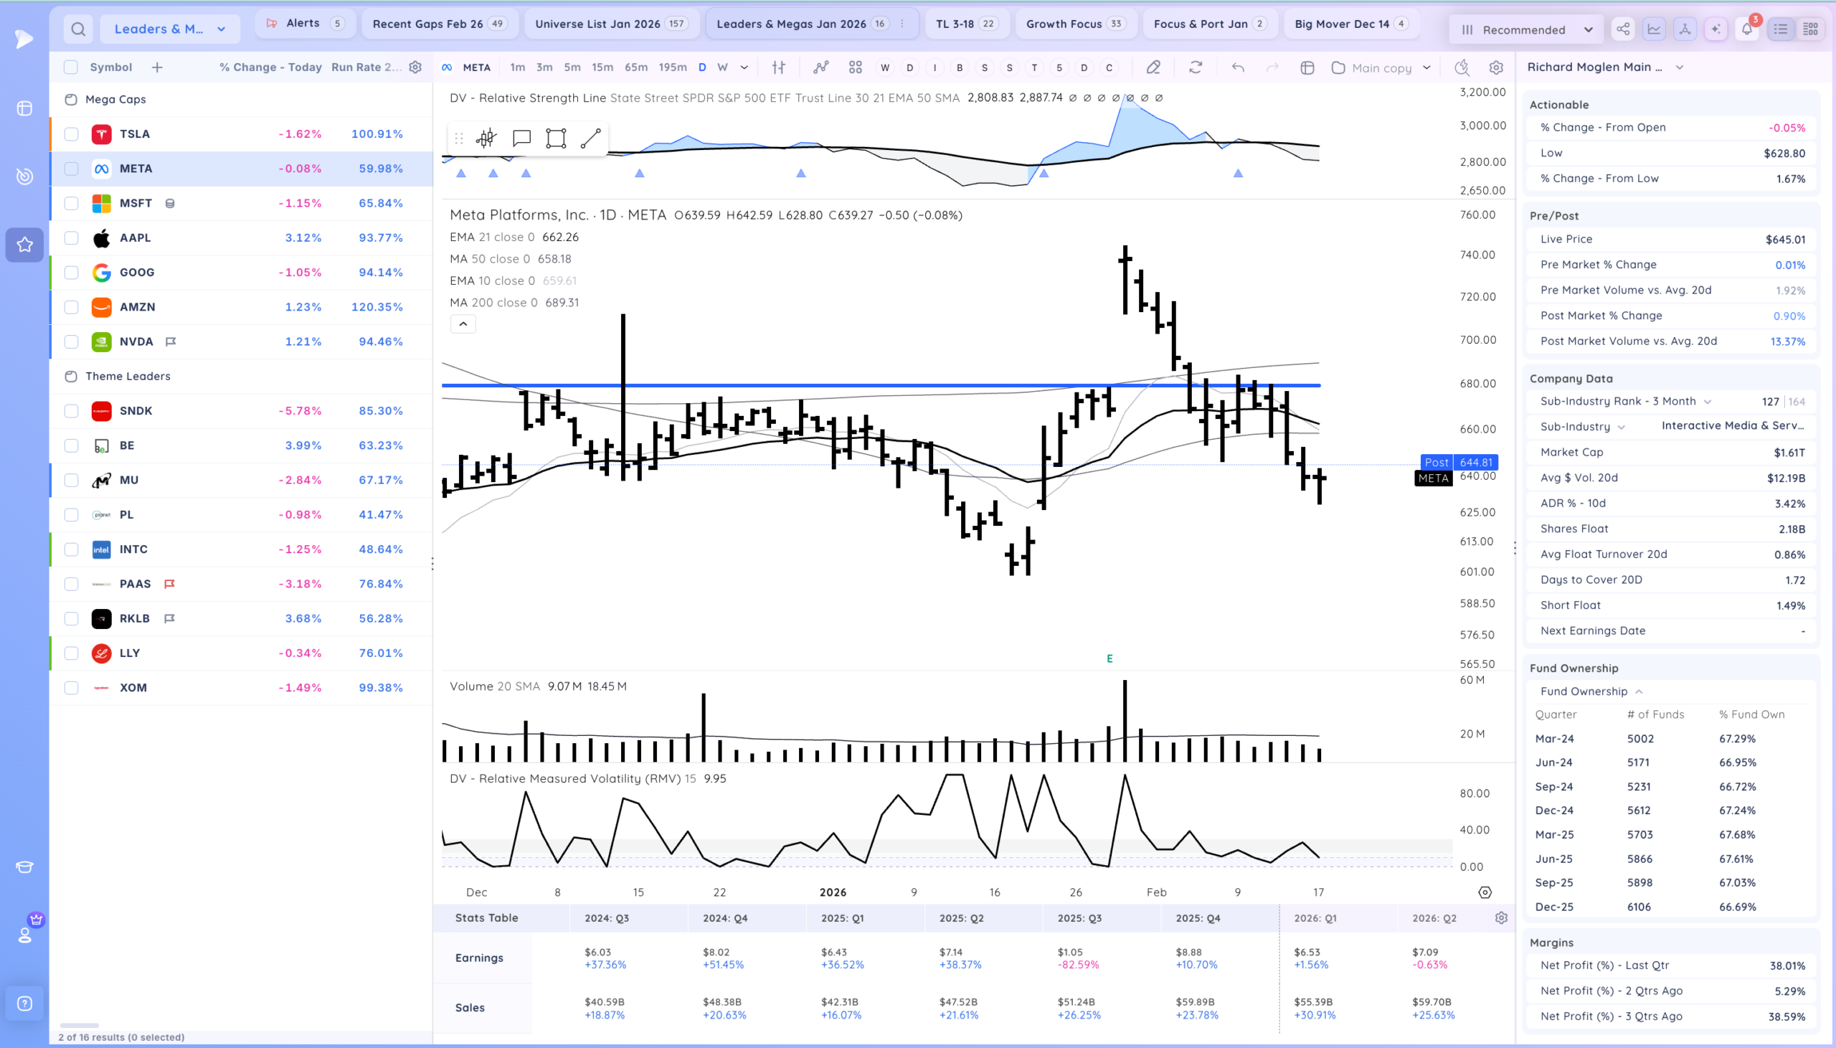The width and height of the screenshot is (1836, 1048).
Task: Select the trend line drawing tool
Action: (x=591, y=138)
